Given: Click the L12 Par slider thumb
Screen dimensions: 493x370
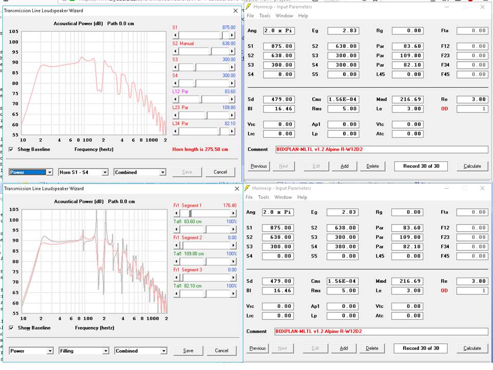Looking at the screenshot, I should pyautogui.click(x=201, y=99).
